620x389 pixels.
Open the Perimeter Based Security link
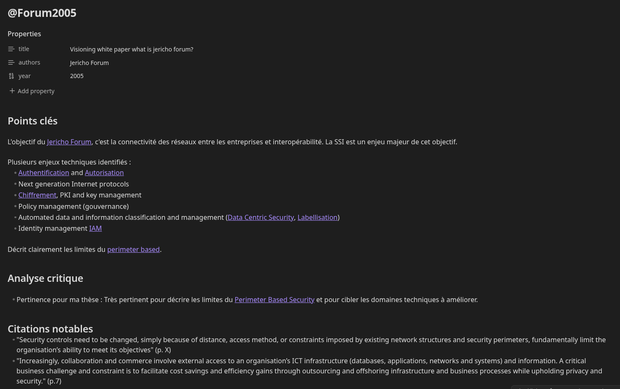click(x=275, y=300)
